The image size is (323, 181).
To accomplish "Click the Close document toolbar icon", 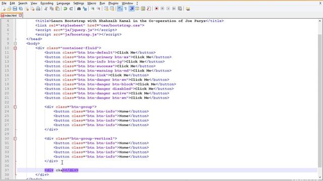I will (x=27, y=9).
